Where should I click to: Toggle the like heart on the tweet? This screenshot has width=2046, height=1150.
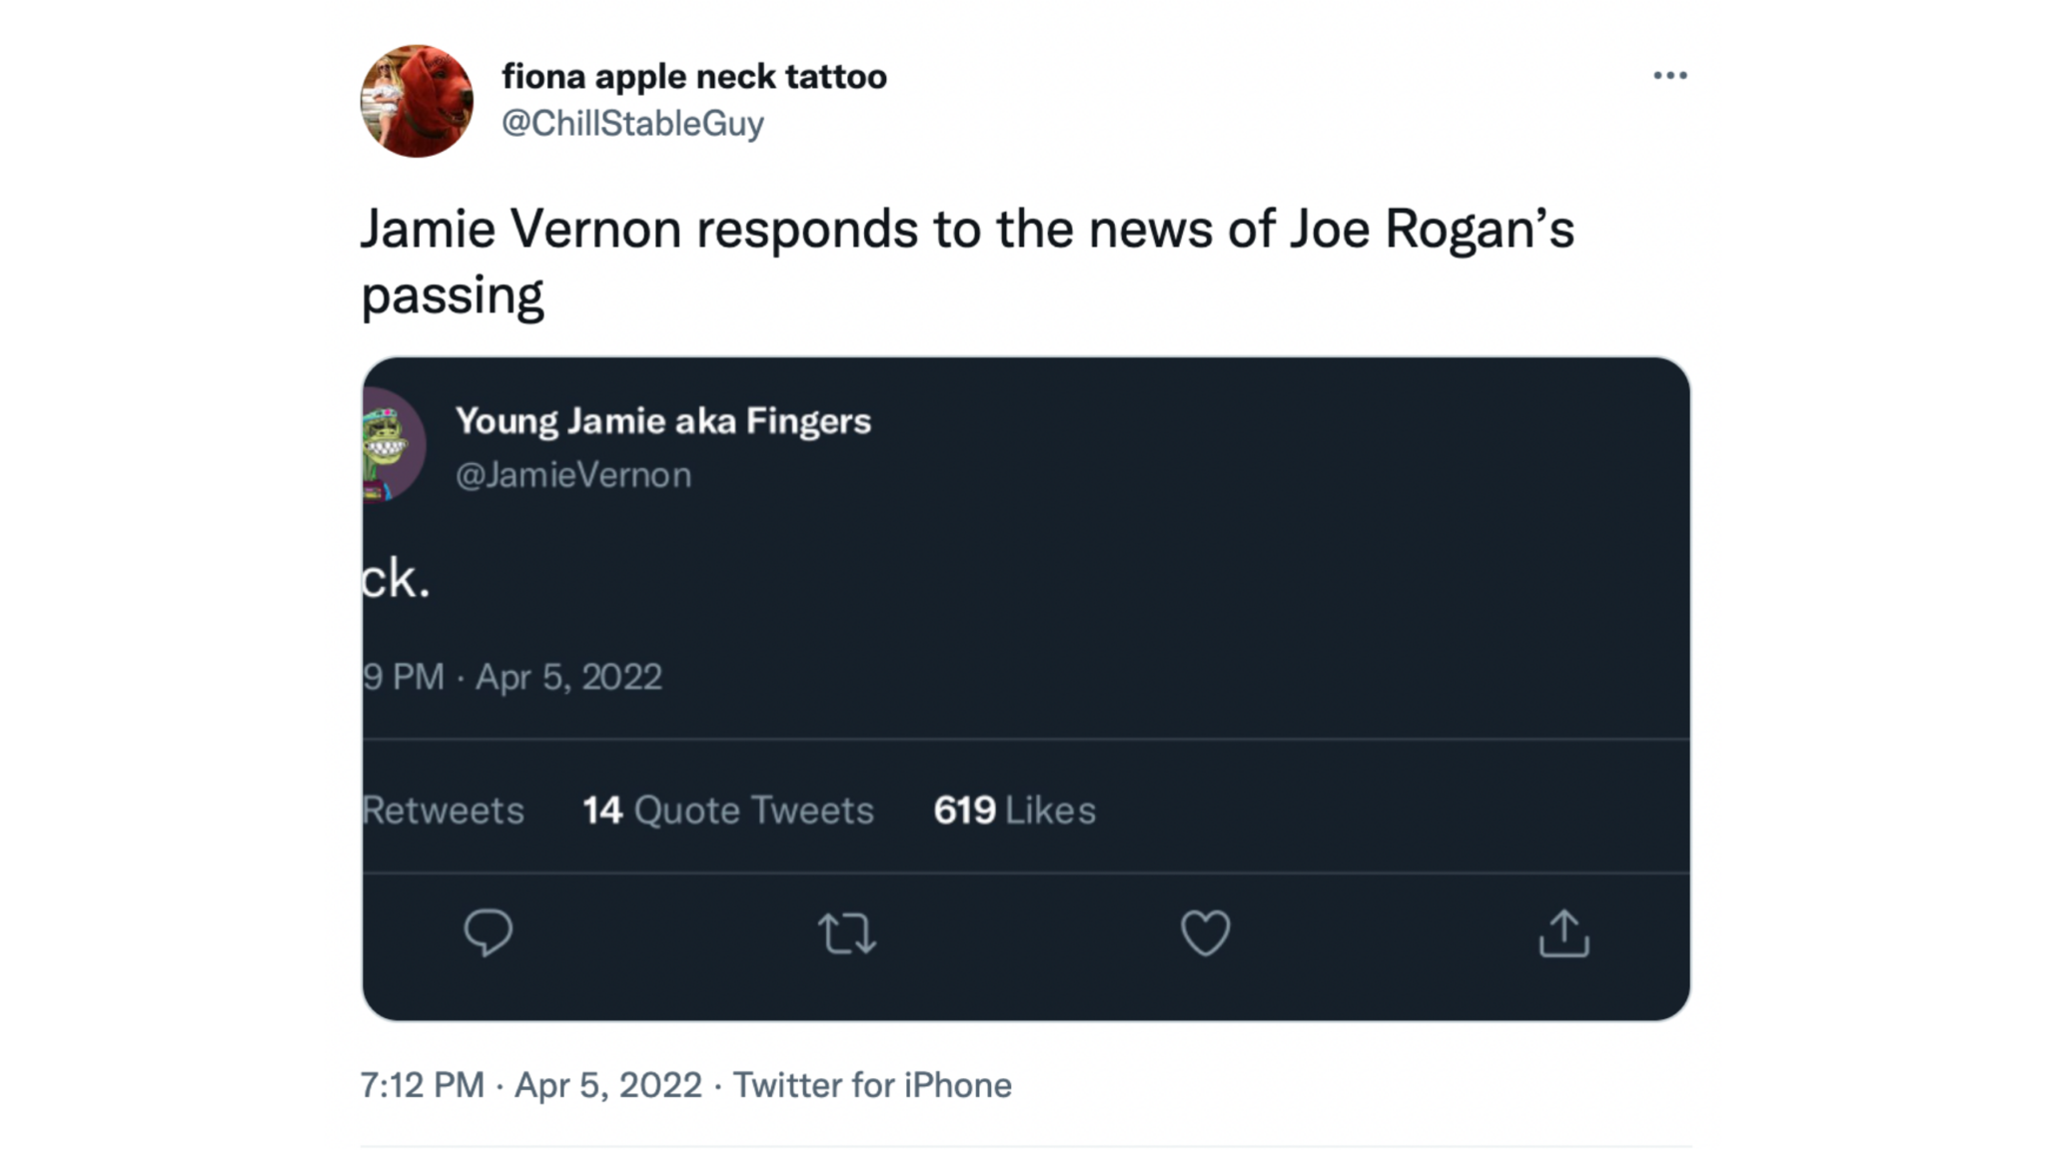(1206, 933)
